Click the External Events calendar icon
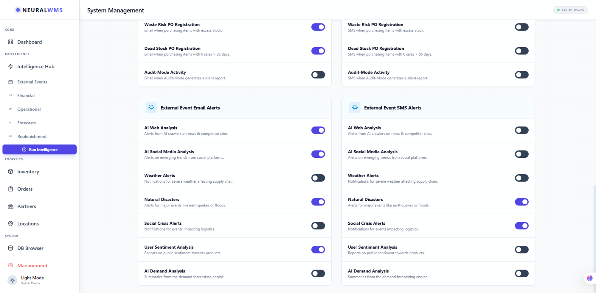This screenshot has height=293, width=596. 10,82
